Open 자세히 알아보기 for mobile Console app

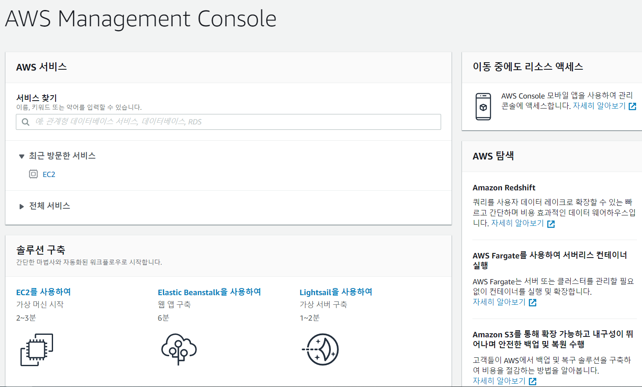tap(599, 106)
